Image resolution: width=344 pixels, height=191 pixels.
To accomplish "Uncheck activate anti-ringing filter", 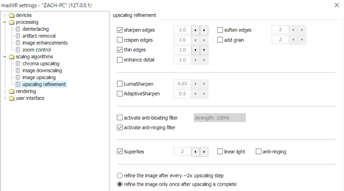I will tap(120, 127).
